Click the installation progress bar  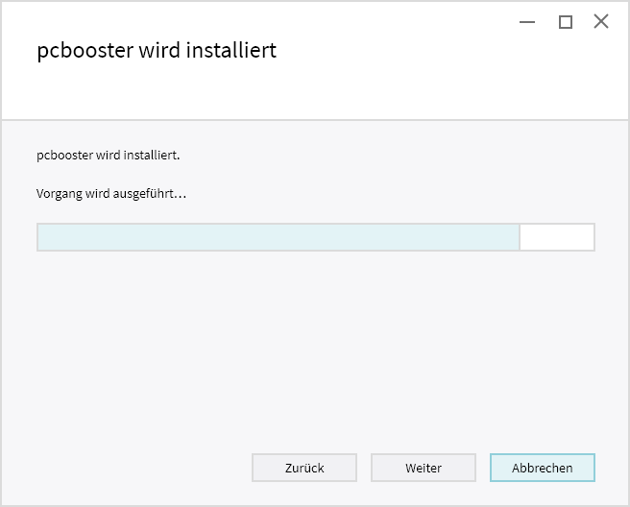pos(316,237)
